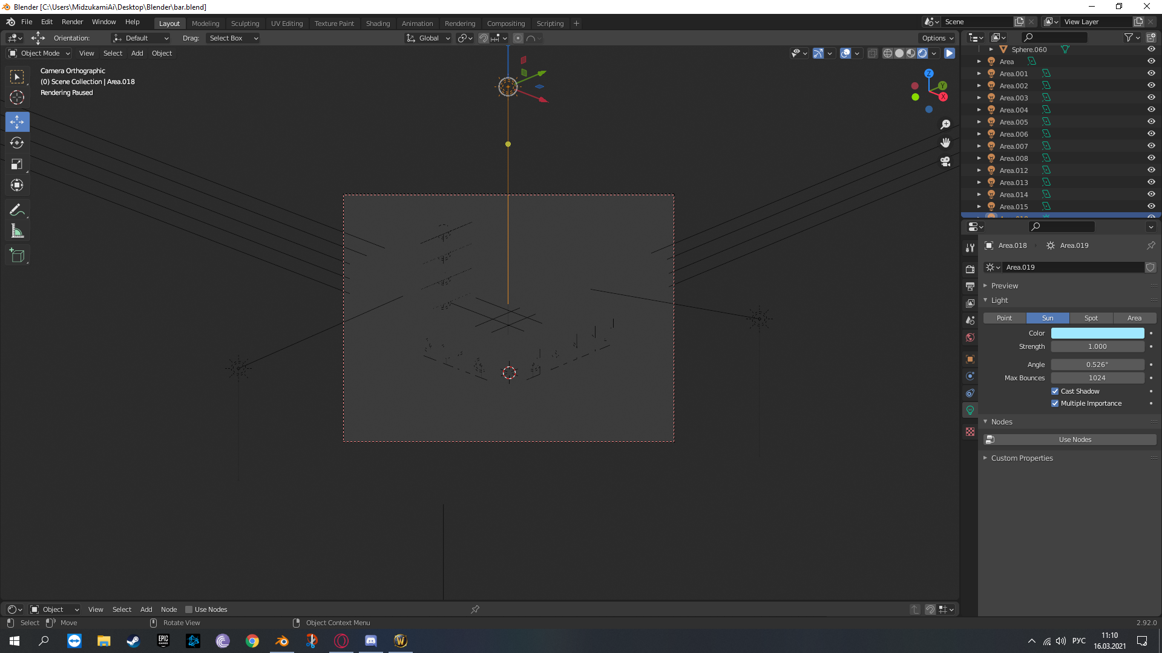This screenshot has height=653, width=1162.
Task: Disable Cast Shadow checkbox
Action: pyautogui.click(x=1055, y=391)
